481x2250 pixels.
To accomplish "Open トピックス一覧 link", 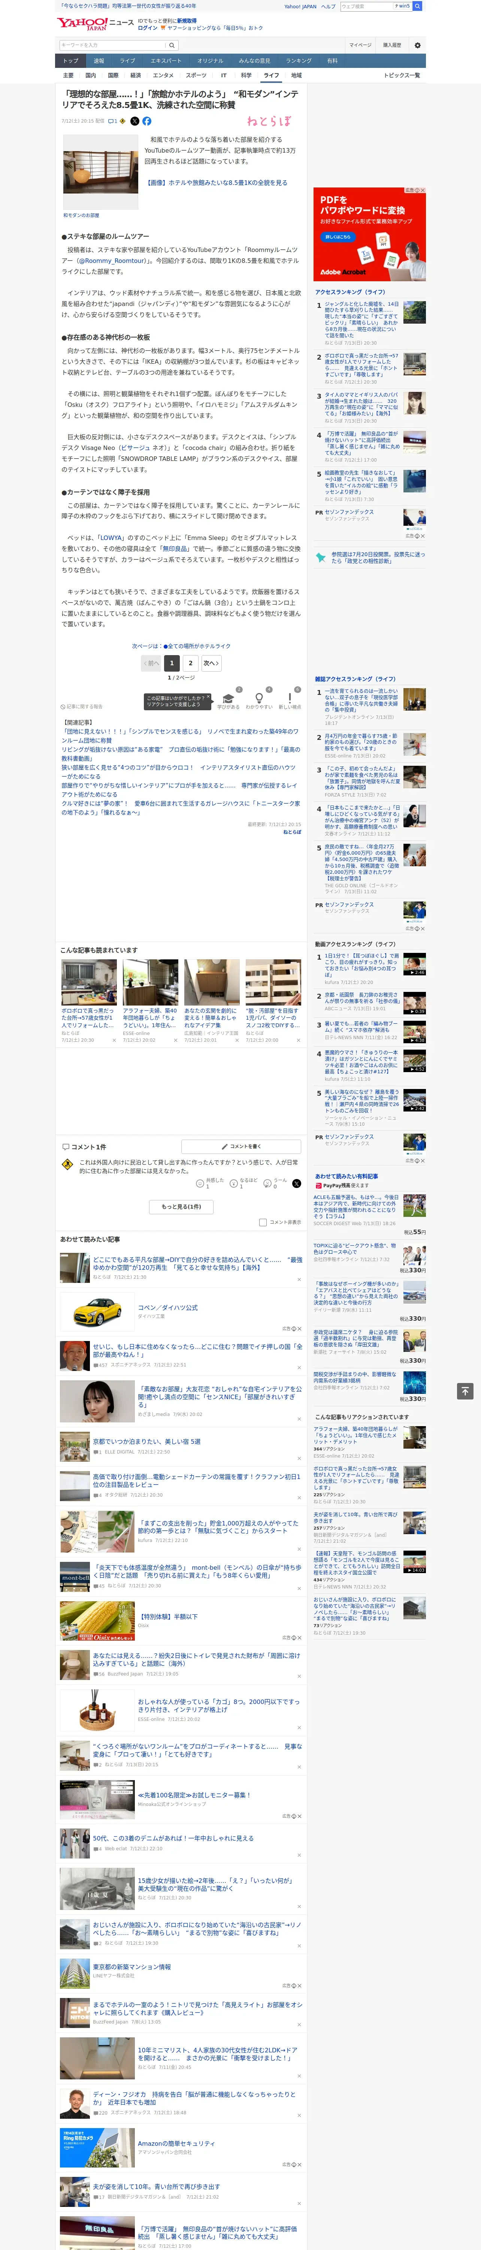I will pos(402,75).
